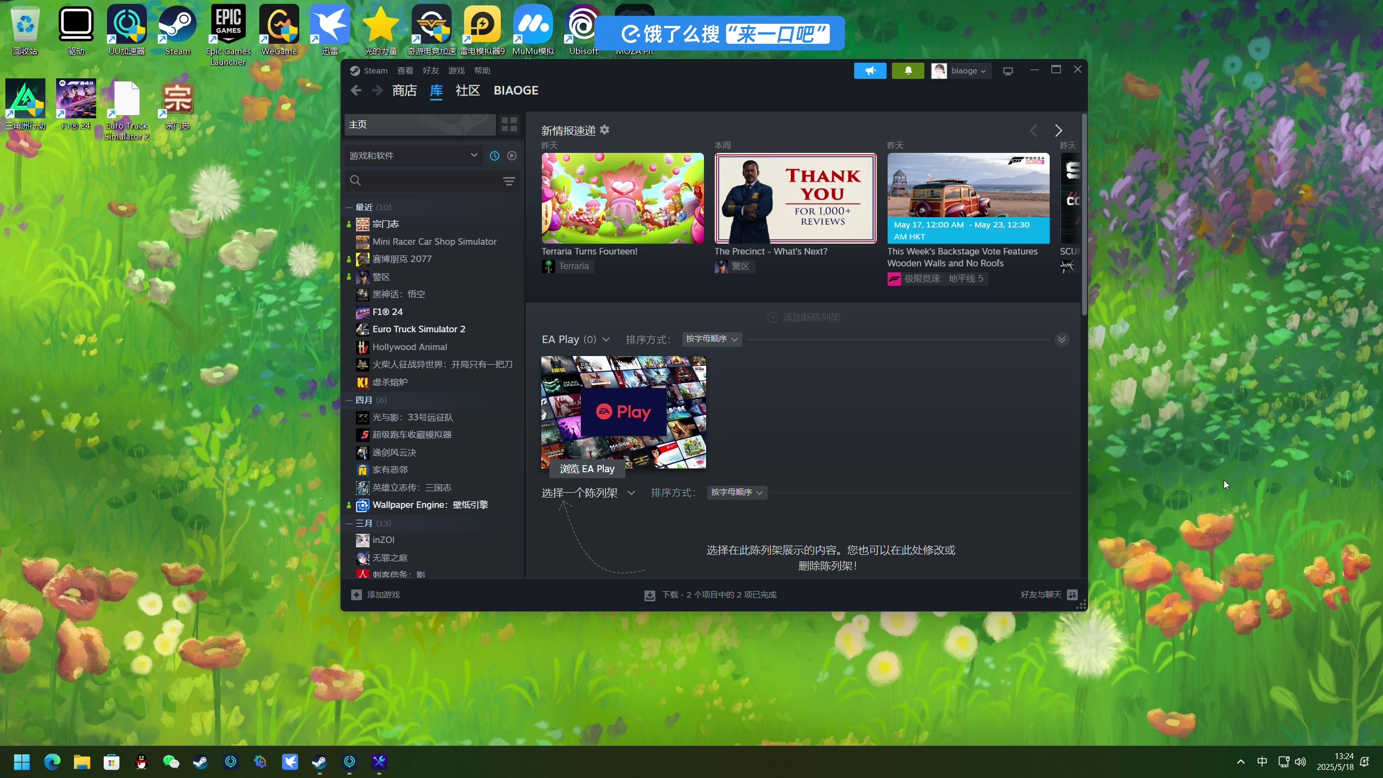1383x778 pixels.
Task: Open the 帮助 menu
Action: tap(482, 71)
